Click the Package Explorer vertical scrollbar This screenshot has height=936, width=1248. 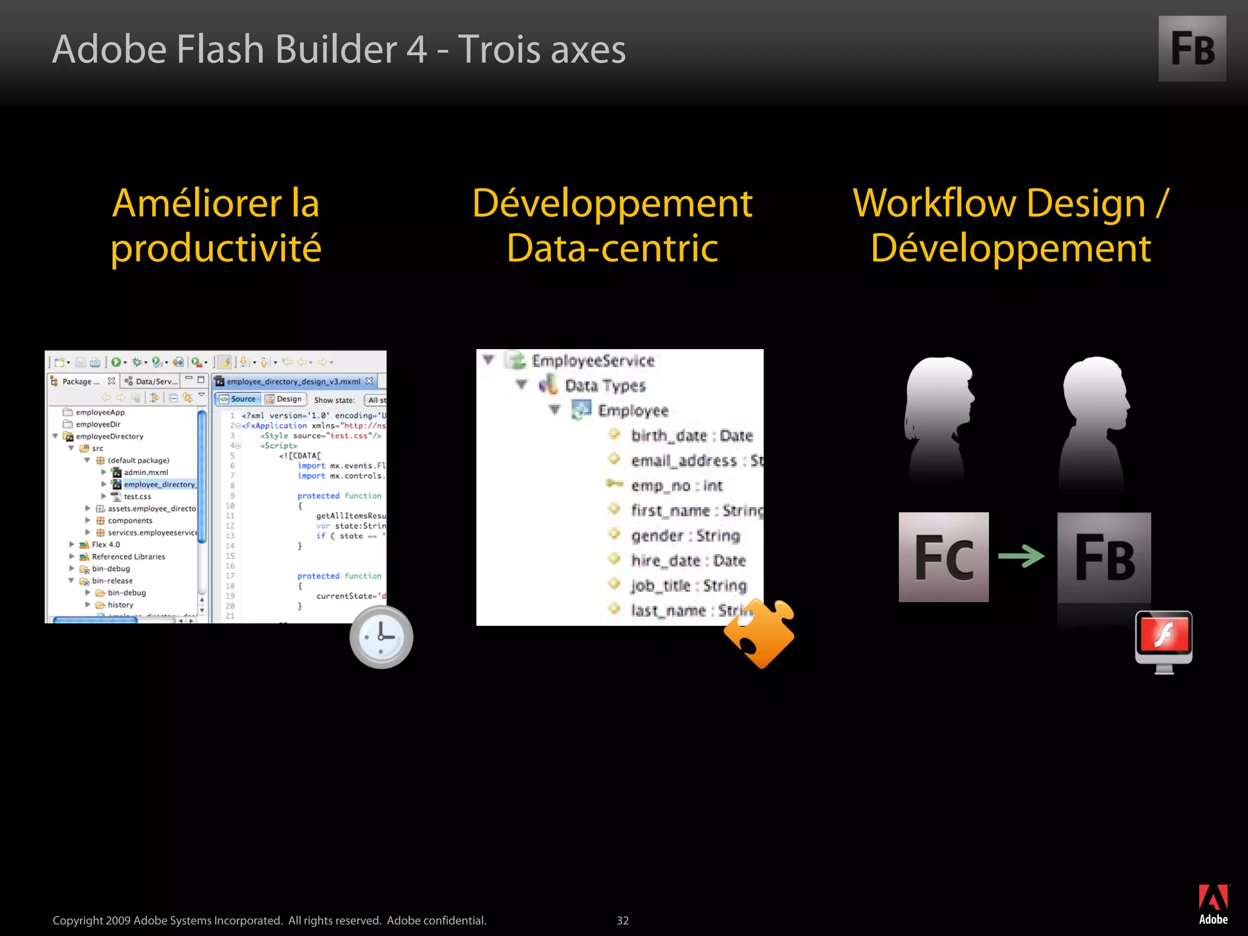click(202, 475)
